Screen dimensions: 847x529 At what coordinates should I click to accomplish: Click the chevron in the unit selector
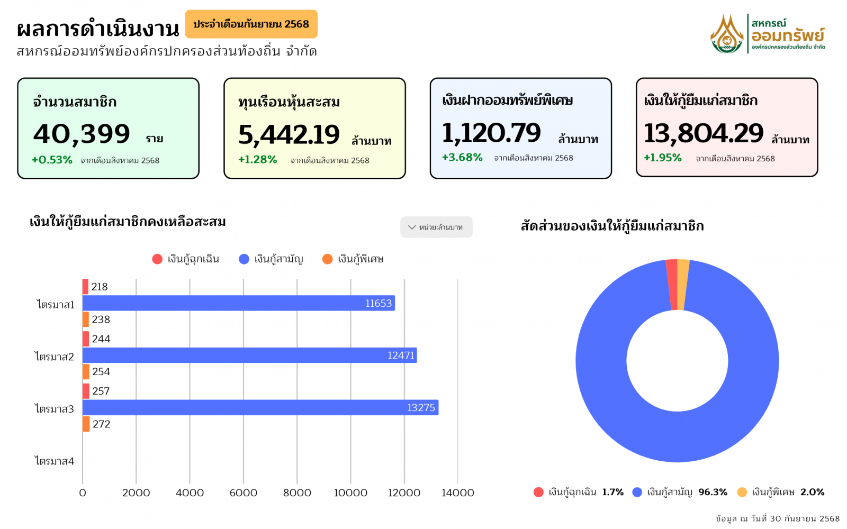[x=411, y=227]
